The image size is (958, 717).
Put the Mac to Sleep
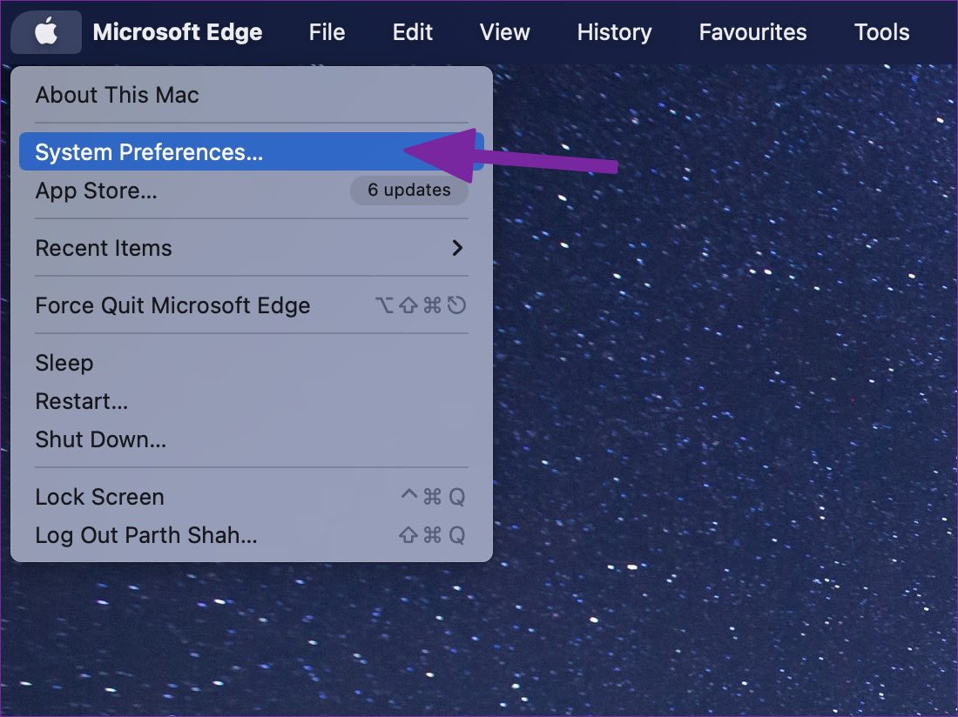tap(252, 363)
